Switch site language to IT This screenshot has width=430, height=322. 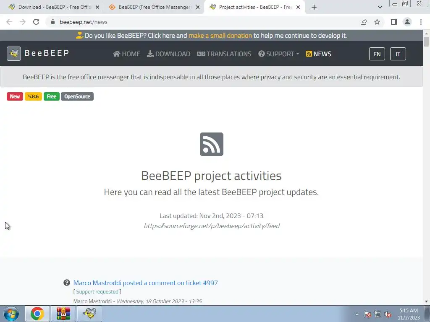(398, 54)
